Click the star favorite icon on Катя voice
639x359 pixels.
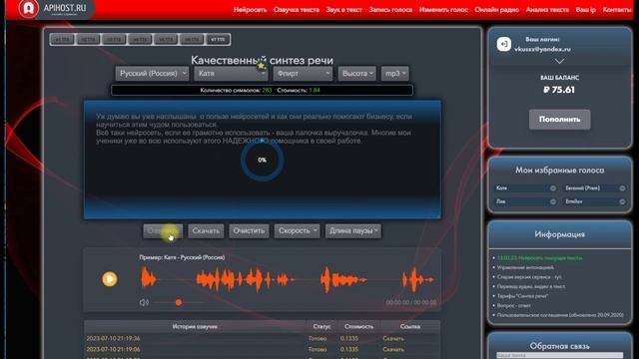[262, 66]
